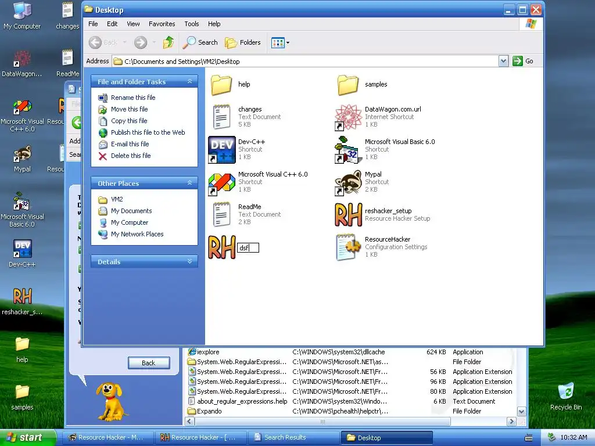Screen dimensions: 595x446
Task: Select ResourceHacker Configuration Settings file
Action: pos(348,247)
